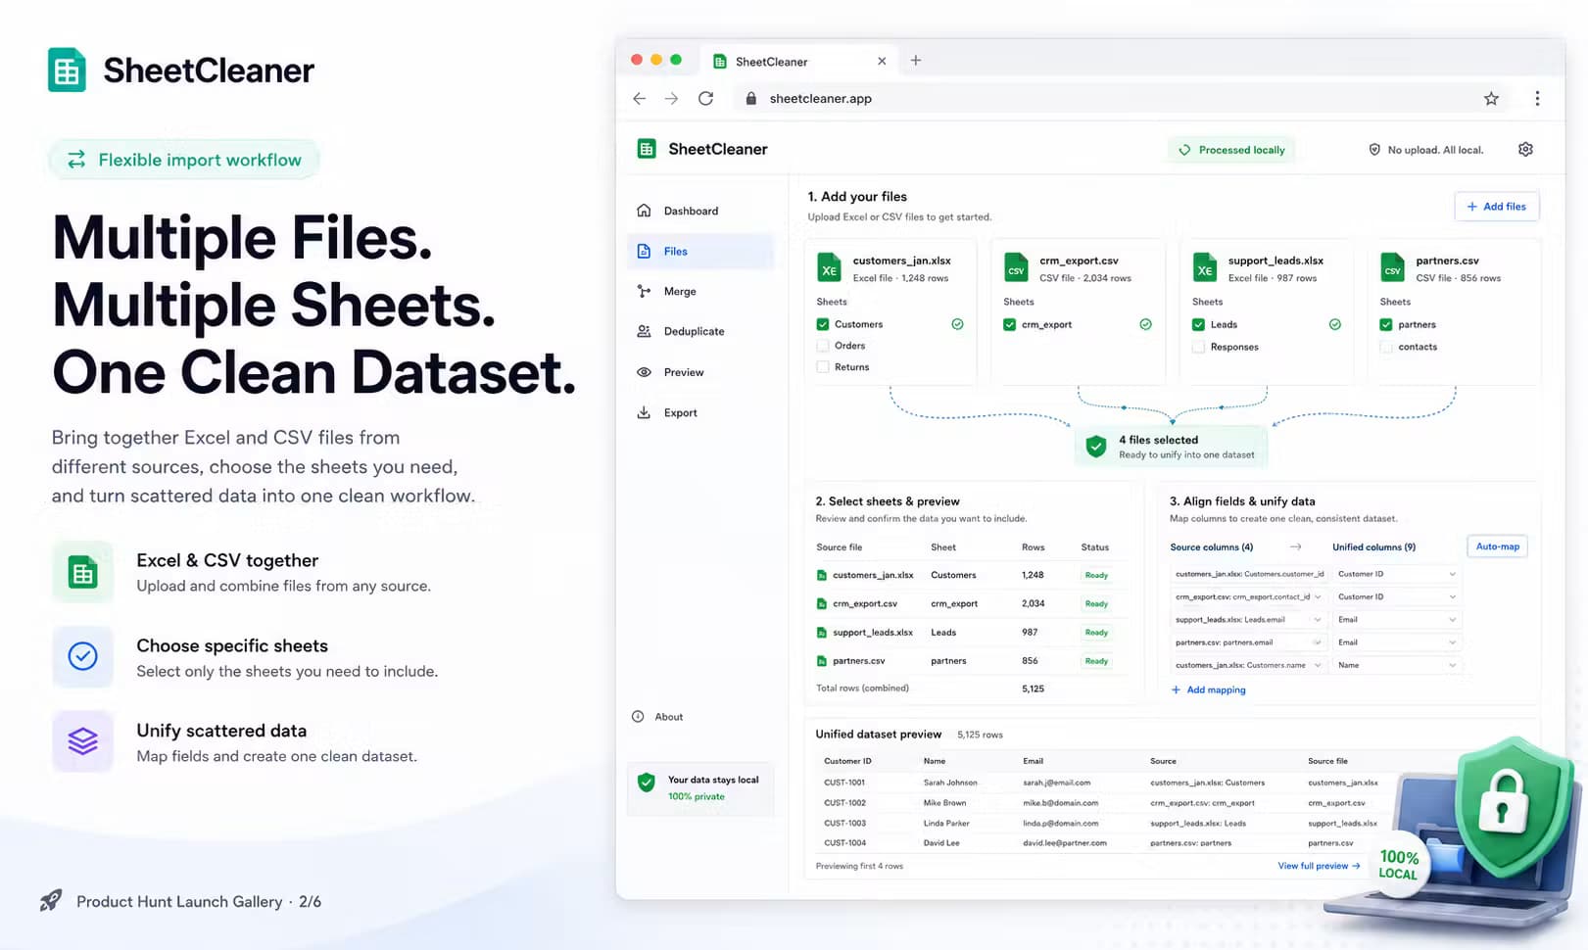Go to Dashboard in the sidebar

(x=699, y=211)
